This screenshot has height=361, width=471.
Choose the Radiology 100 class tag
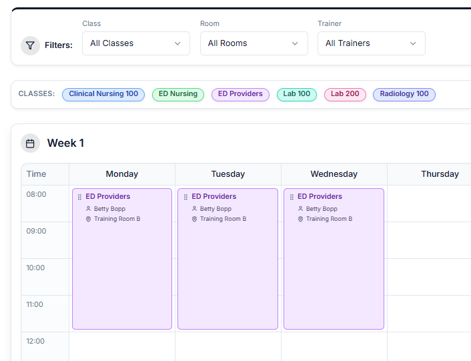(x=404, y=94)
